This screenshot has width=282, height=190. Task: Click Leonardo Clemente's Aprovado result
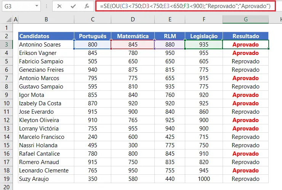pos(246,171)
